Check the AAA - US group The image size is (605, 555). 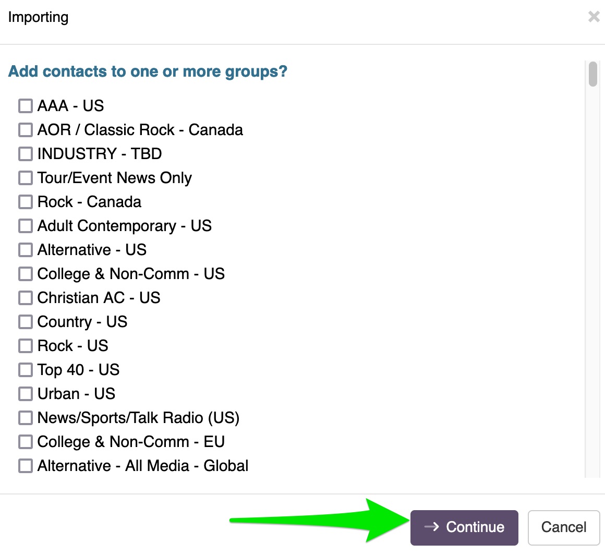[26, 106]
